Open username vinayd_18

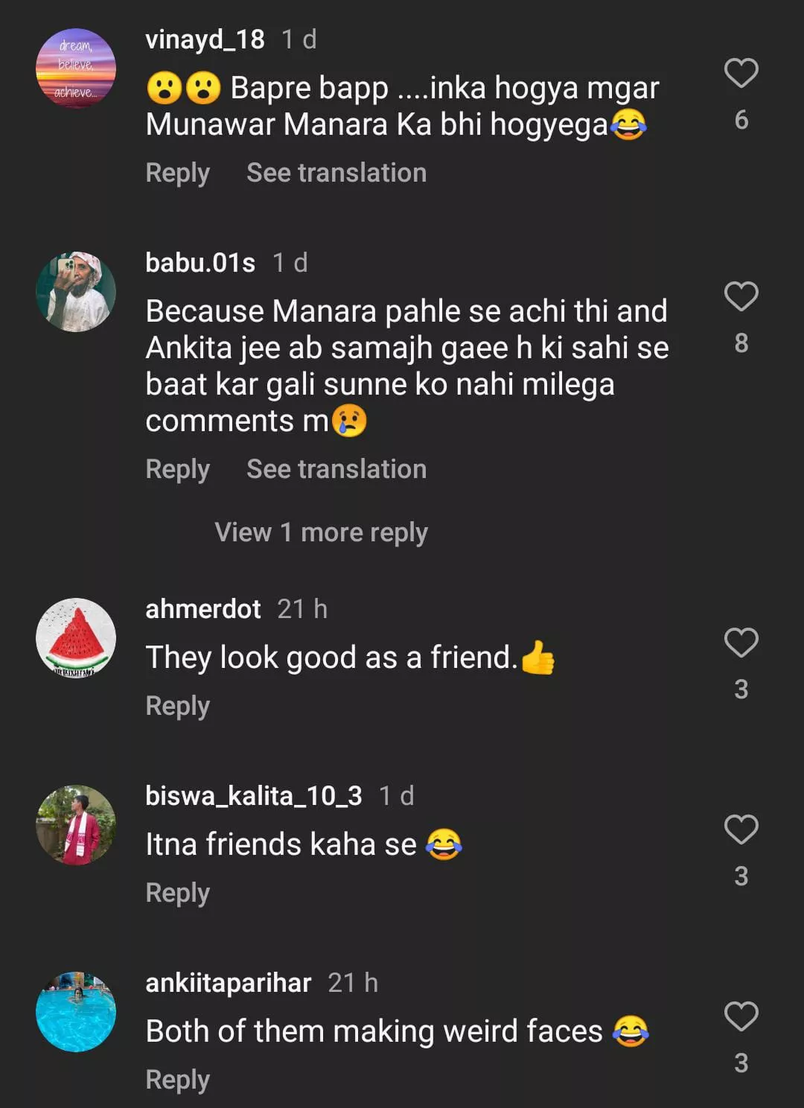click(x=205, y=39)
